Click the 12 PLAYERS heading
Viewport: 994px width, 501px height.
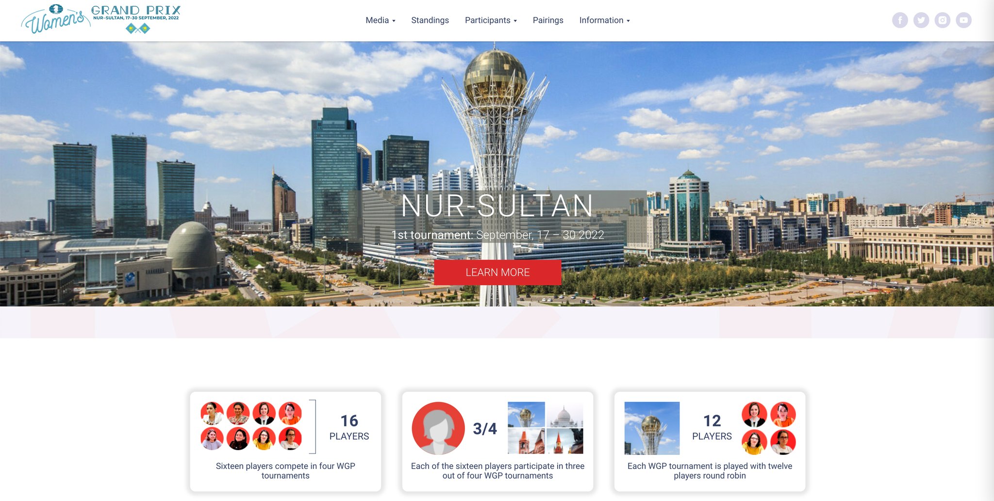(712, 427)
